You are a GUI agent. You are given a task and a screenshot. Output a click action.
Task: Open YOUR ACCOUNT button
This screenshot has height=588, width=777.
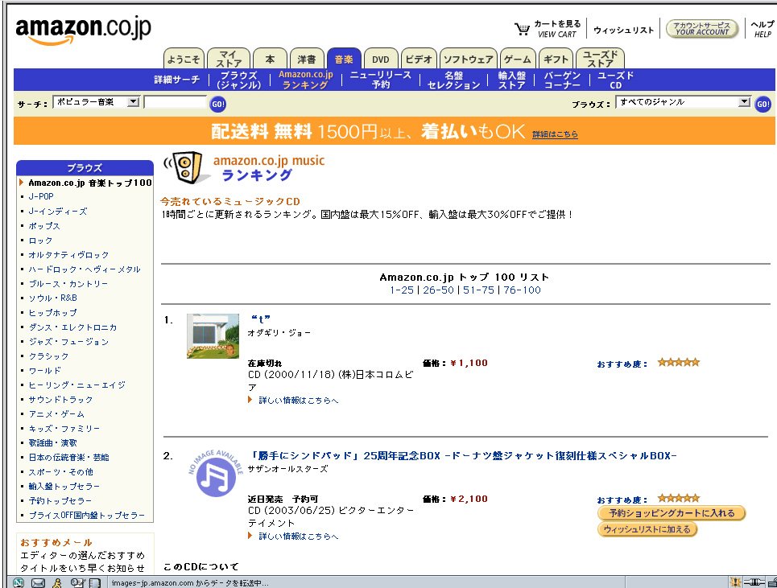(x=701, y=28)
